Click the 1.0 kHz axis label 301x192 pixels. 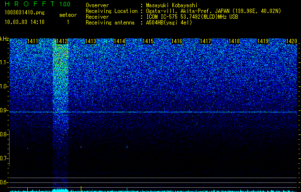tap(3, 86)
